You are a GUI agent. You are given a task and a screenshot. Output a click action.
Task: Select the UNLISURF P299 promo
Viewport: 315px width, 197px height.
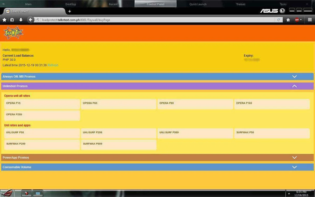pyautogui.click(x=119, y=133)
